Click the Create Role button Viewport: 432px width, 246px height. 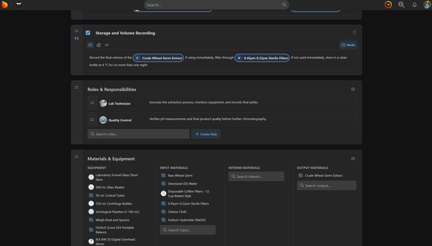click(x=206, y=134)
